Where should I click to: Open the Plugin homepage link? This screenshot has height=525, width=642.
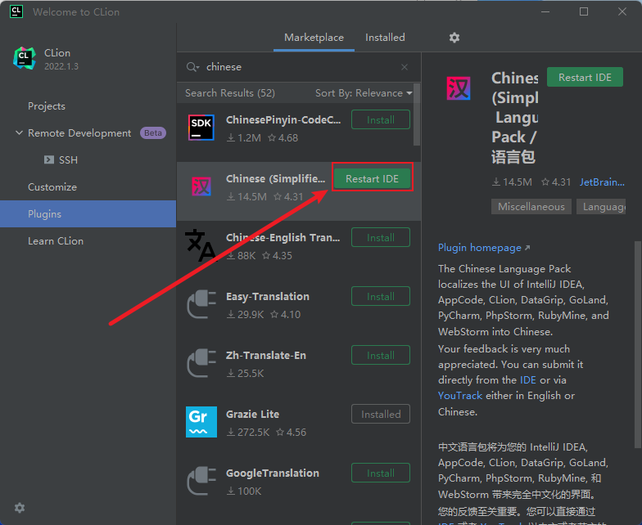[x=484, y=248]
